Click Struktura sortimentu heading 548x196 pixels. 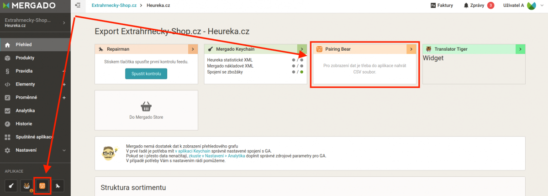tap(133, 187)
